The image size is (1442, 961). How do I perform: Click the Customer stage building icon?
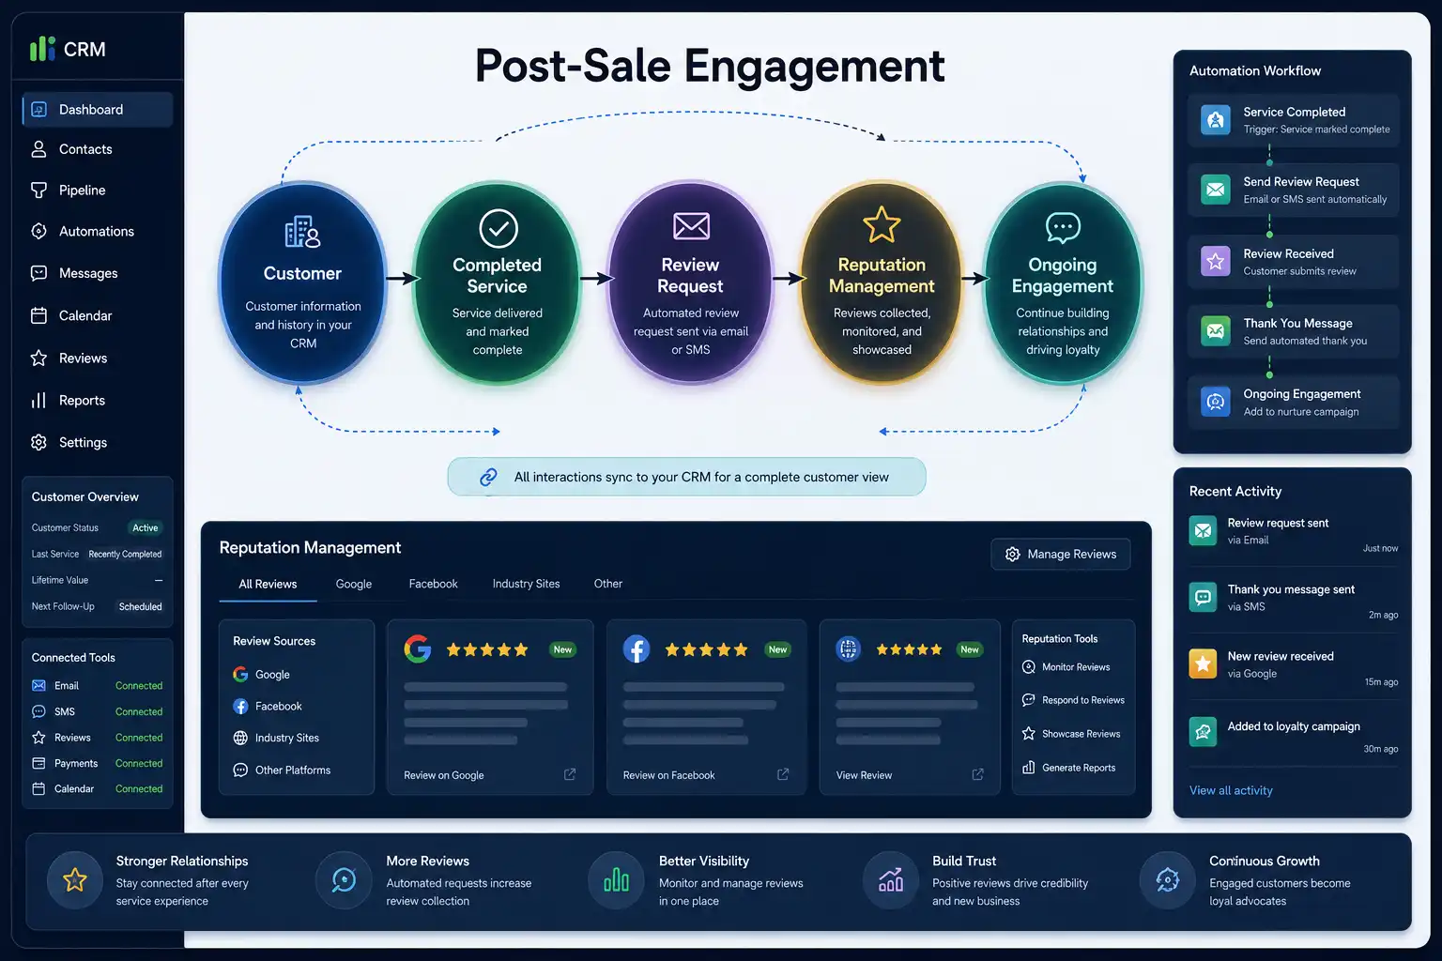pos(302,232)
